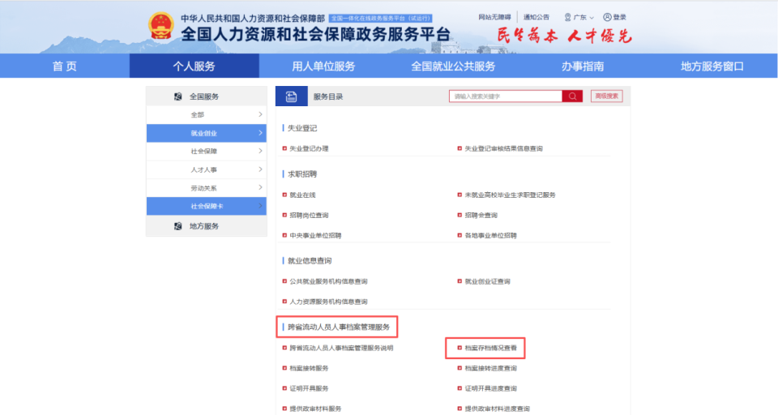
Task: Open the 就业在线 link
Action: [302, 195]
